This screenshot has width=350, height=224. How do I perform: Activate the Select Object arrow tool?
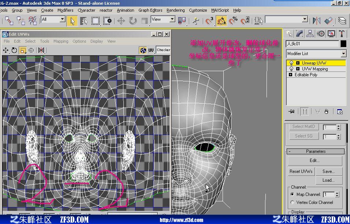pyautogui.click(x=72, y=21)
